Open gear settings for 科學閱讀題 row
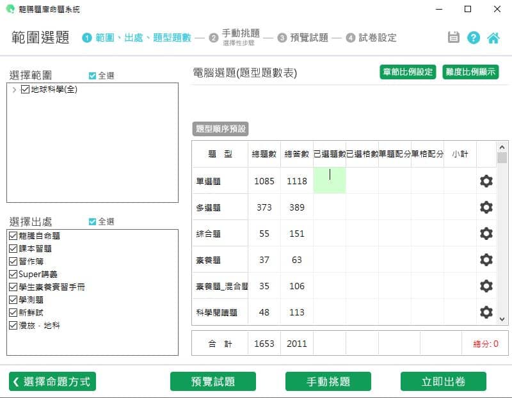 [486, 312]
